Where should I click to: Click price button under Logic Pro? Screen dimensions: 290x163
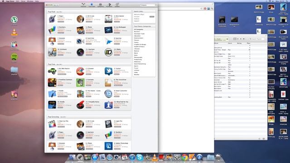pos(117,127)
